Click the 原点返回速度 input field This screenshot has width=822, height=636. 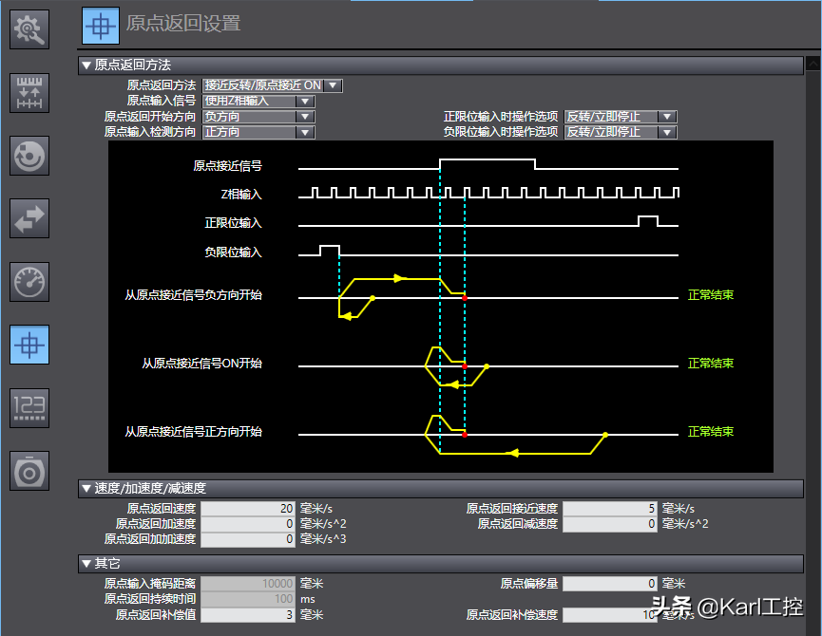pos(248,508)
